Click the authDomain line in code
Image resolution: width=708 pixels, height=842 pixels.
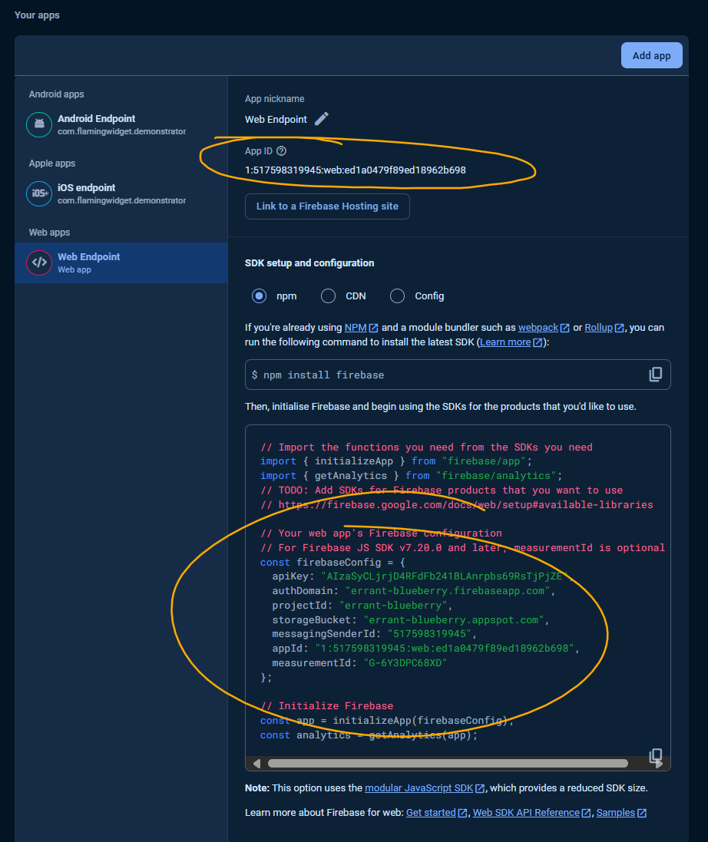[x=413, y=591]
